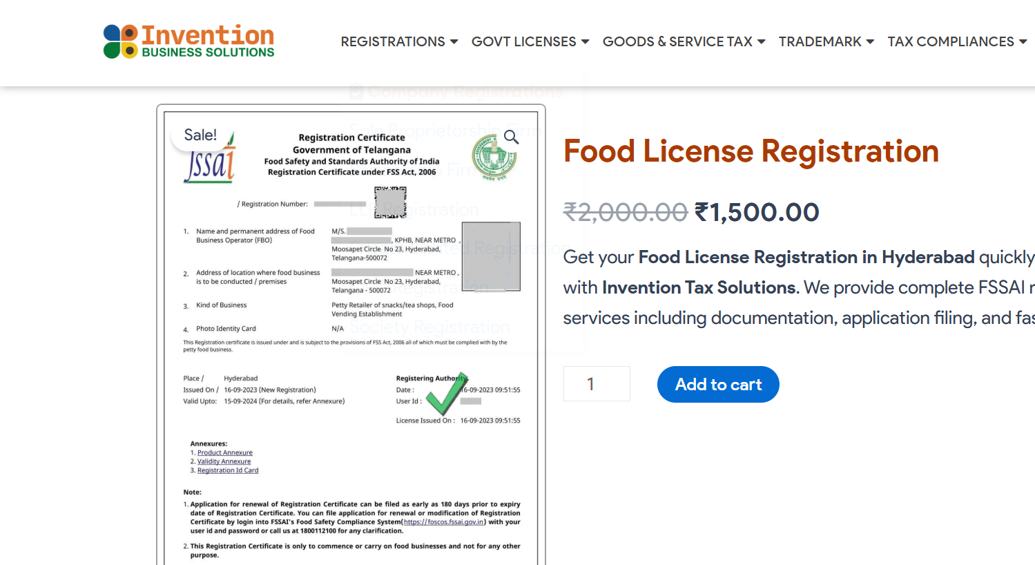
Task: Open the Product Annexure link
Action: pos(225,452)
